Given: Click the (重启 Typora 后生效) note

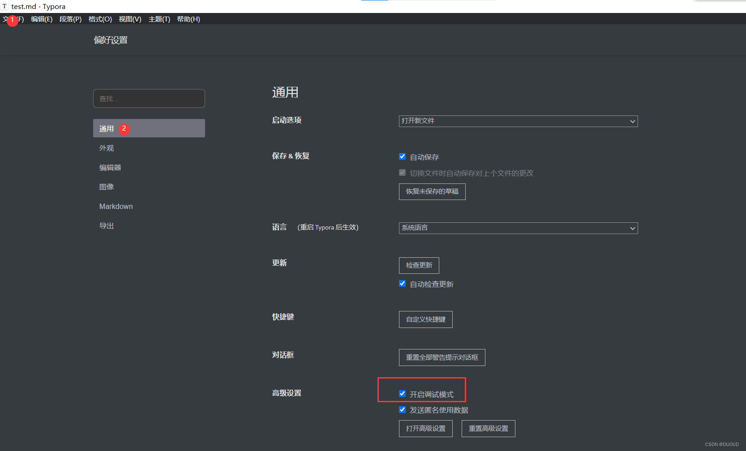Looking at the screenshot, I should [328, 227].
